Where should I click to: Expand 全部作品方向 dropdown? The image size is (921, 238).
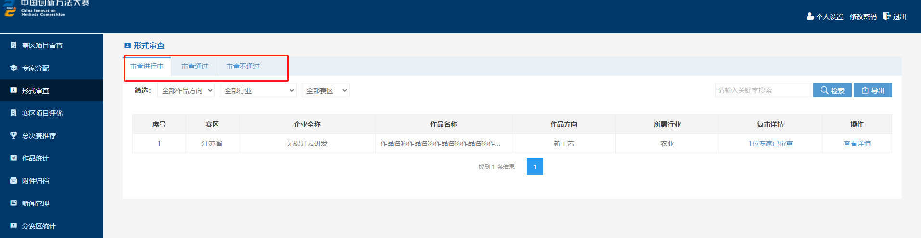pyautogui.click(x=186, y=90)
